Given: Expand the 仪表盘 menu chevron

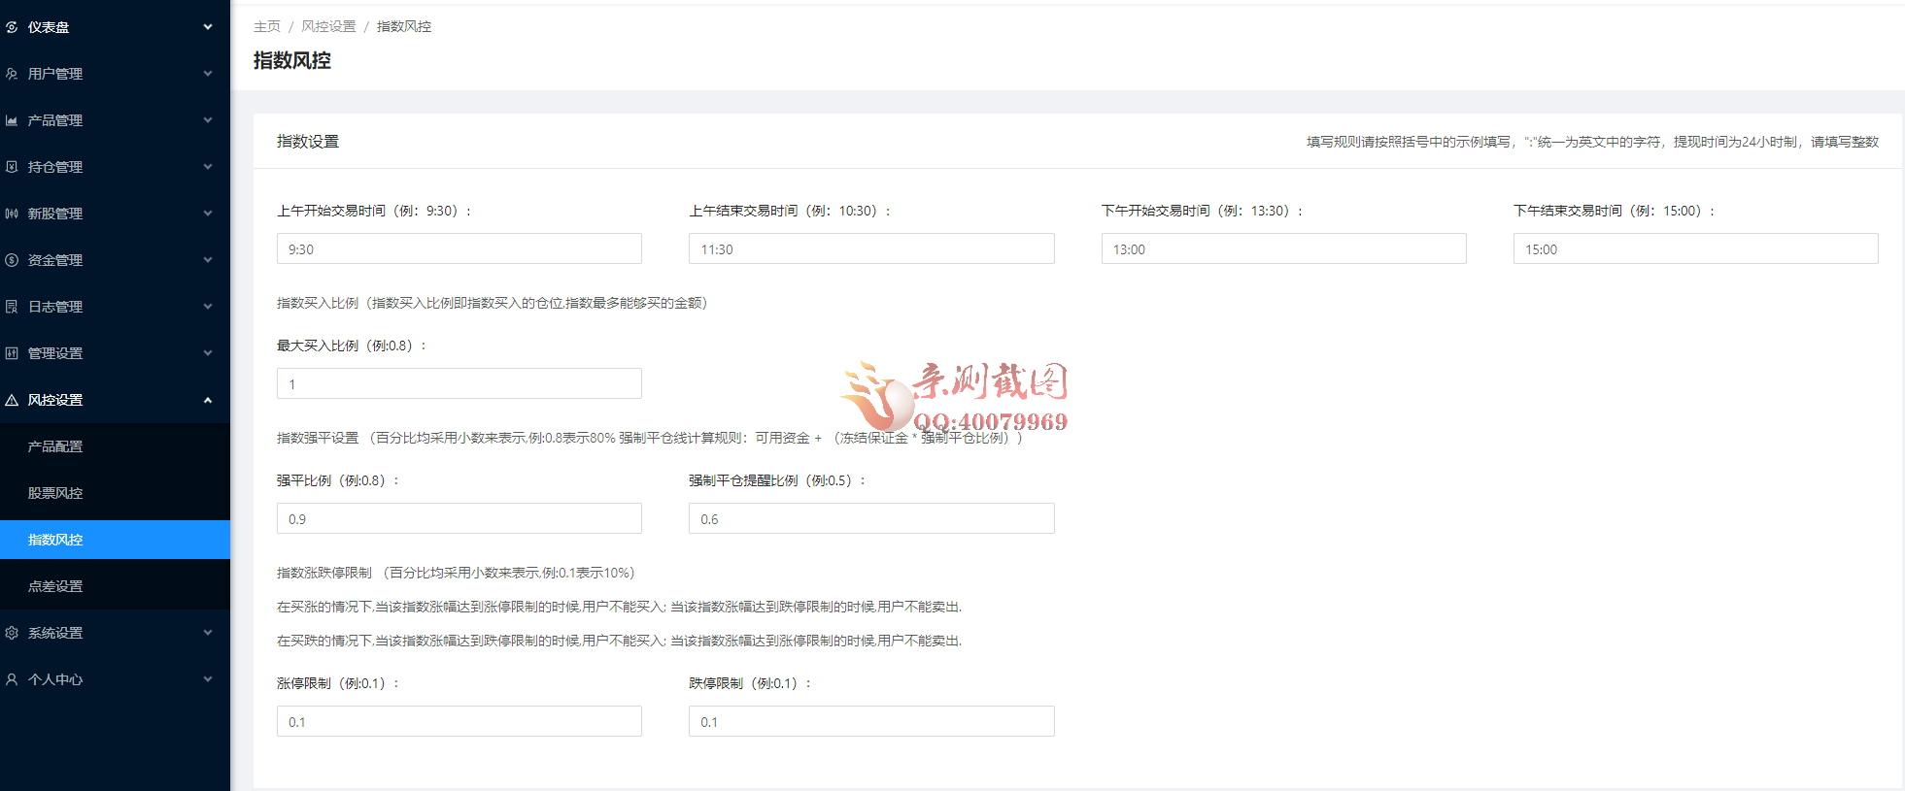Looking at the screenshot, I should [x=208, y=27].
